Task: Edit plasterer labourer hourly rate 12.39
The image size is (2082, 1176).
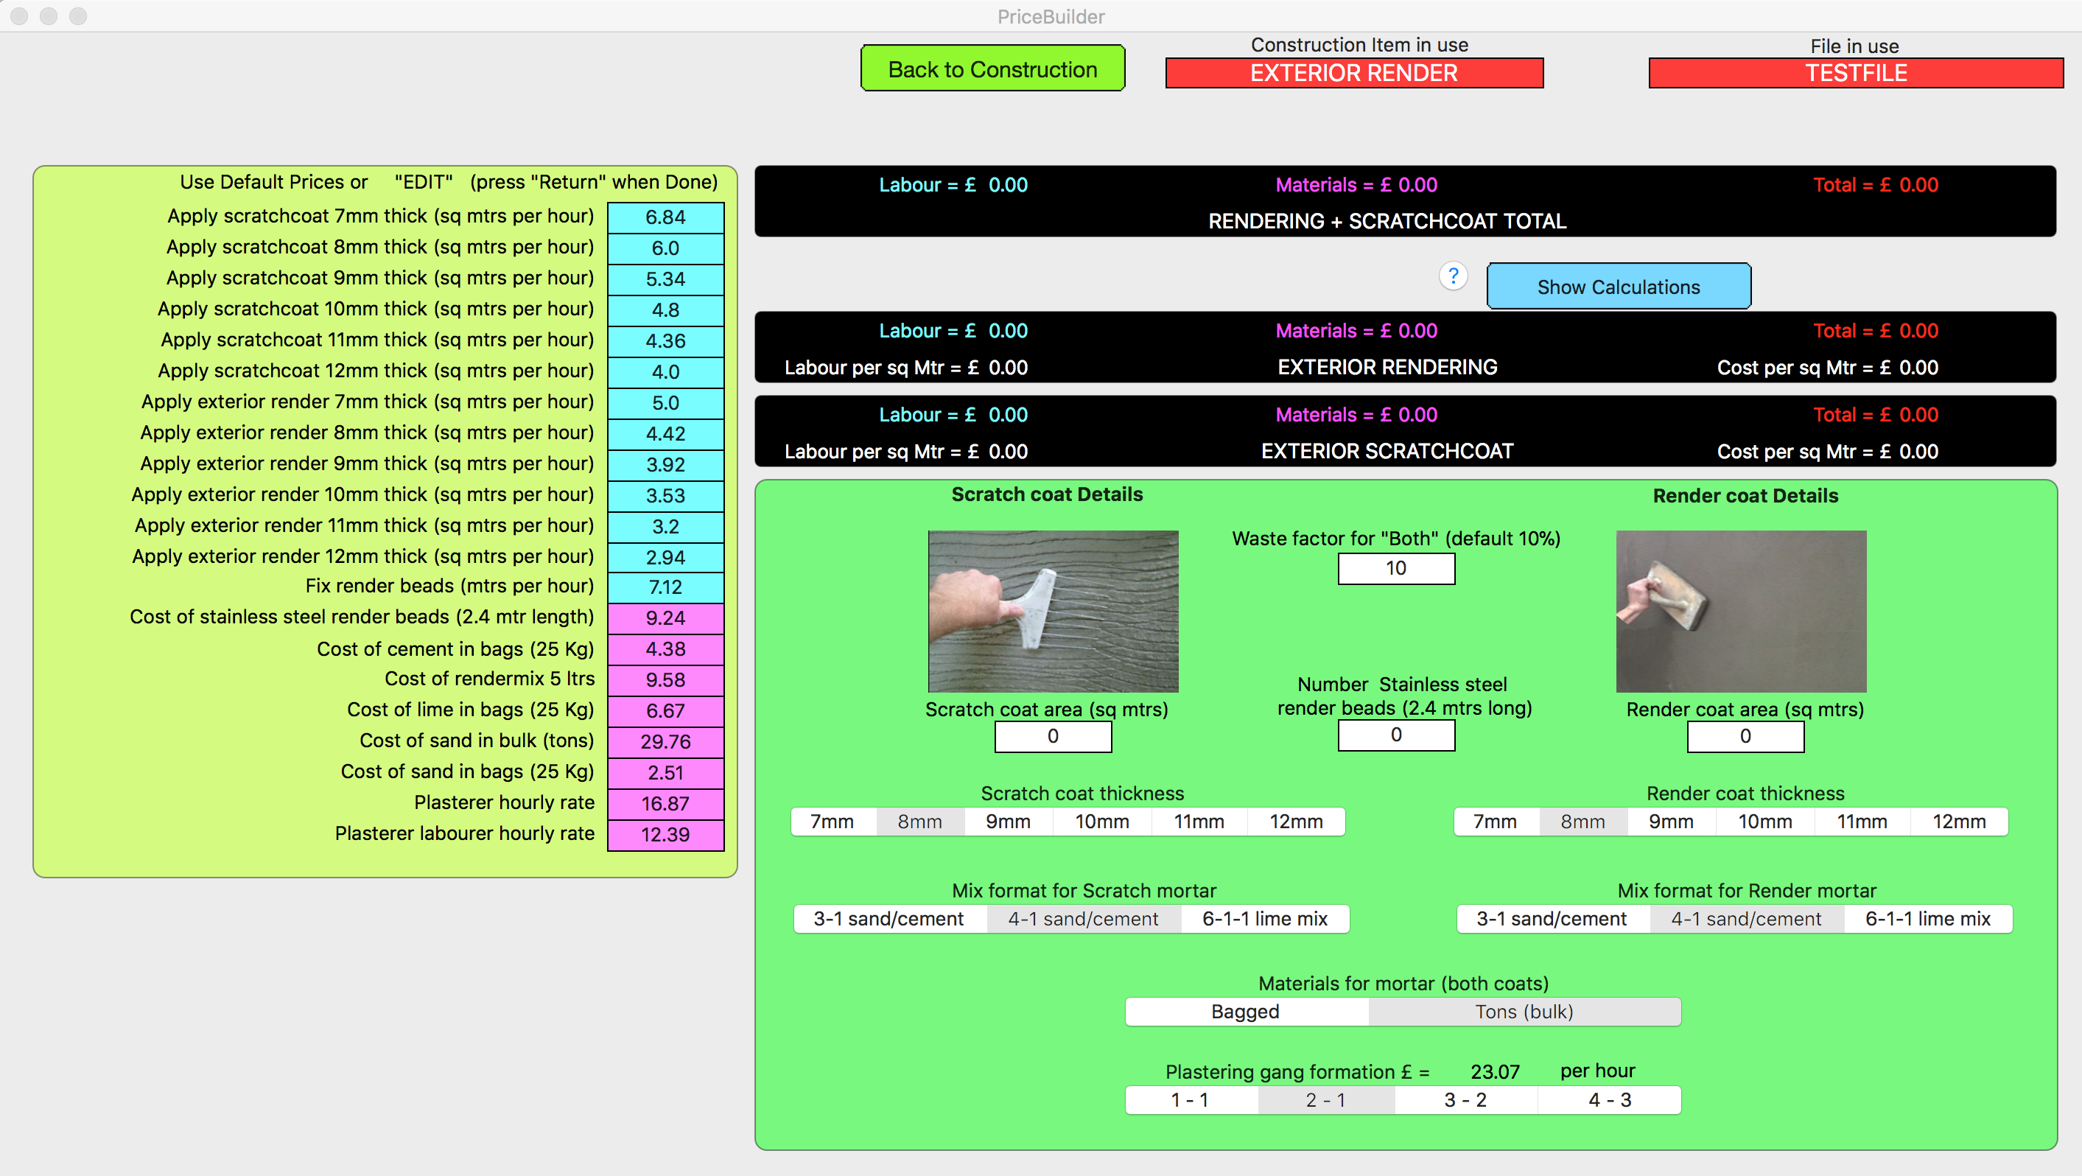Action: [x=665, y=835]
